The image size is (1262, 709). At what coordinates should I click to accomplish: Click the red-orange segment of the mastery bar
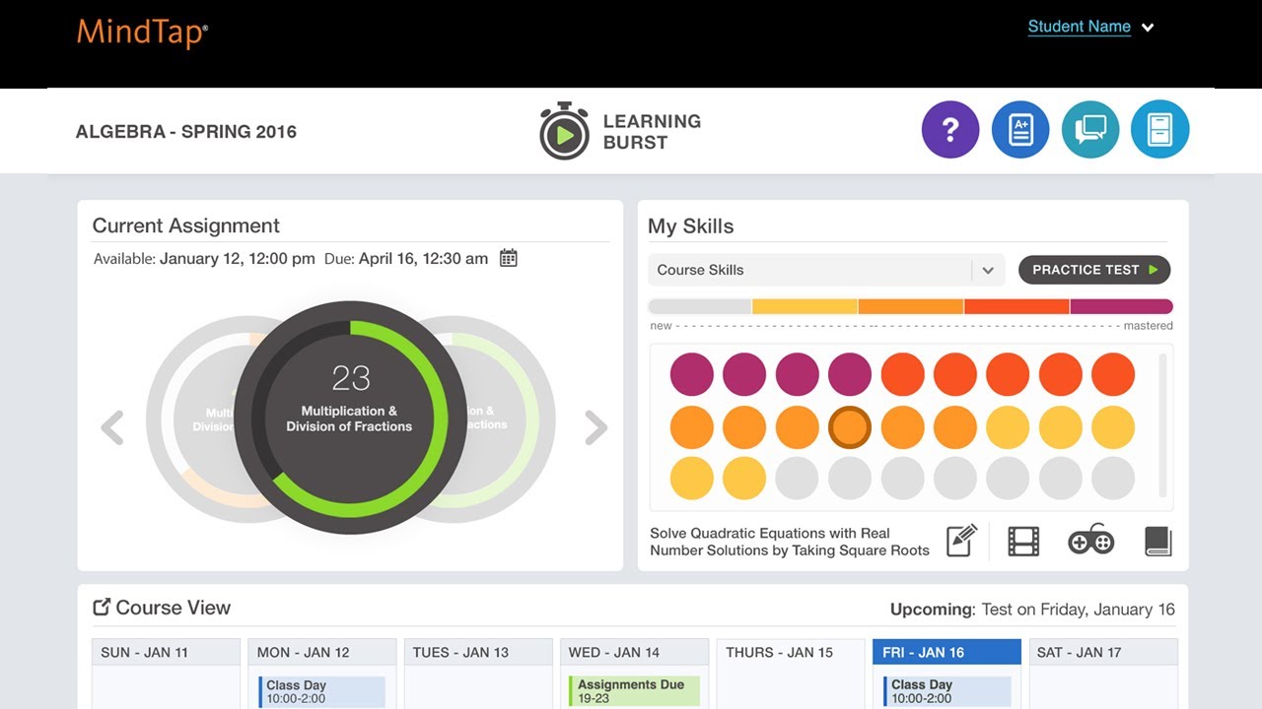1017,306
